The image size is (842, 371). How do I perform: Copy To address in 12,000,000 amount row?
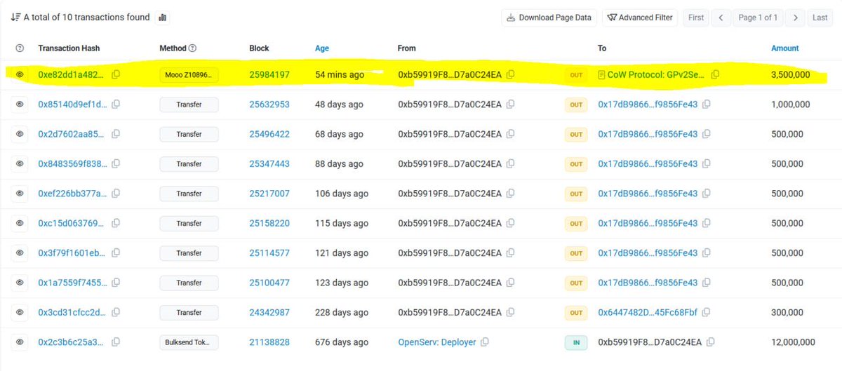point(711,342)
